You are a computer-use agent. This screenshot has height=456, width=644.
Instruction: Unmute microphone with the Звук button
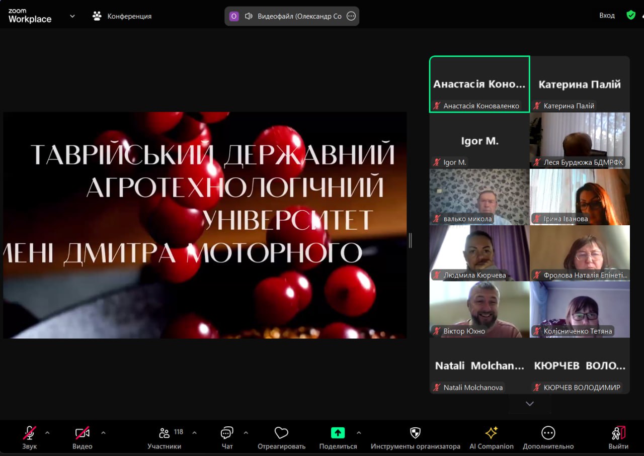29,437
